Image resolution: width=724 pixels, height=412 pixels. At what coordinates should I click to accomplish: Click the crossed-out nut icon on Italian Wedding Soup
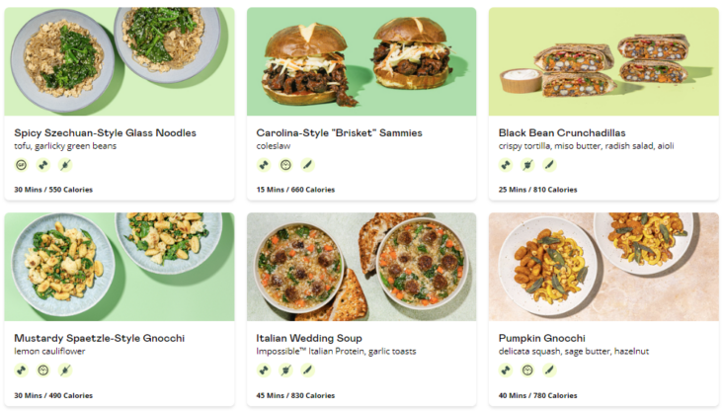pyautogui.click(x=285, y=370)
